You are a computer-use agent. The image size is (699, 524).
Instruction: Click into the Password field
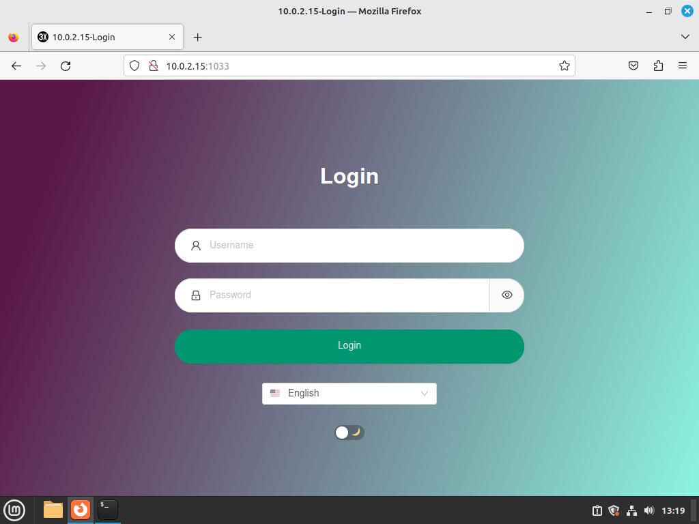[332, 295]
